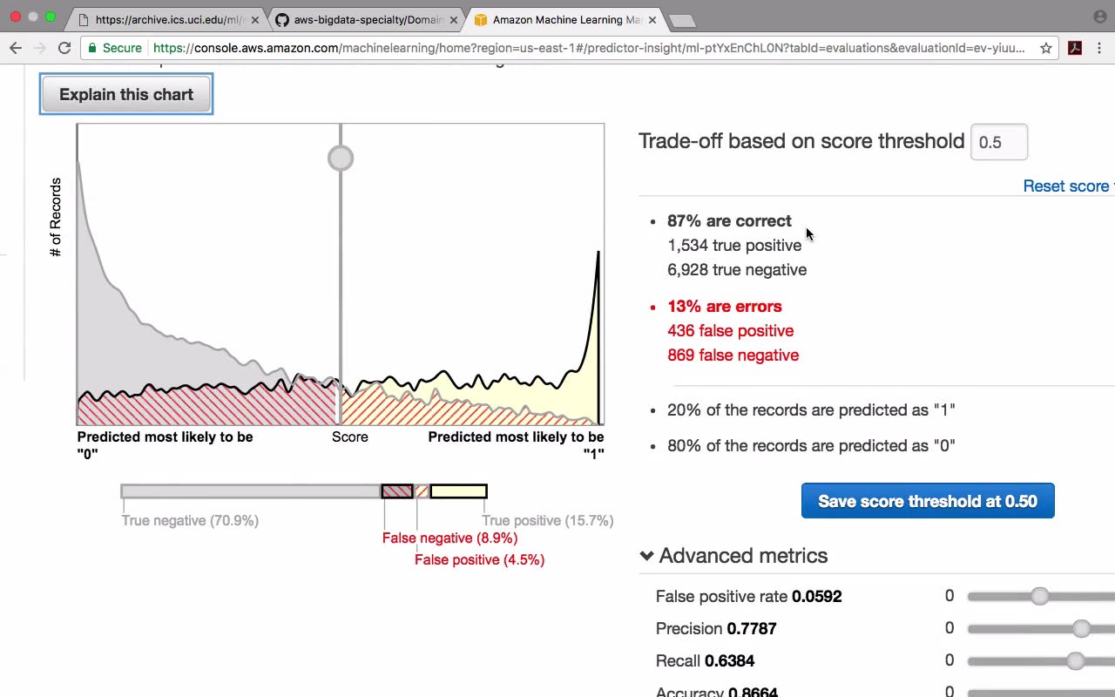Collapse the Advanced metrics section
1115x697 pixels.
[733, 555]
